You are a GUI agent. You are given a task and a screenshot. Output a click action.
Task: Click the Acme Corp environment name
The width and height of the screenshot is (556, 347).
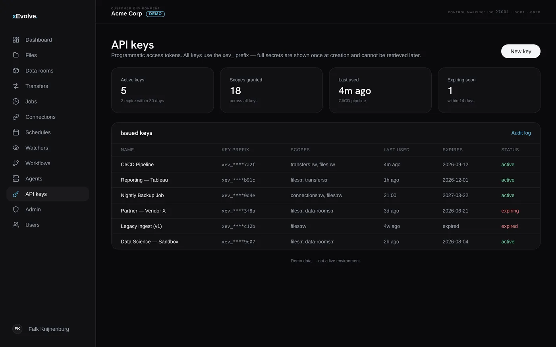(127, 13)
